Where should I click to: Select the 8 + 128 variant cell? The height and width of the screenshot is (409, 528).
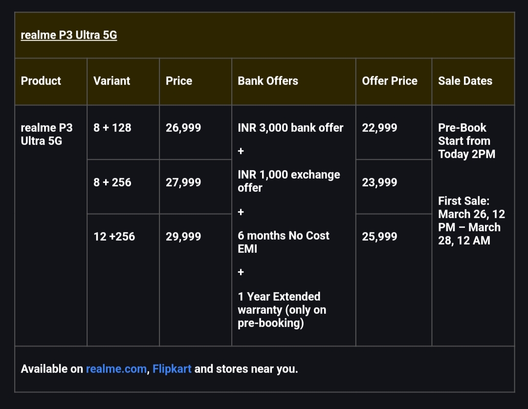pos(112,128)
